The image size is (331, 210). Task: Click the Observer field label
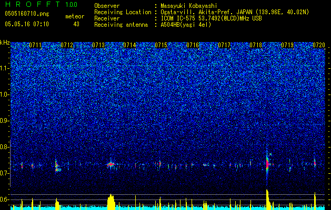coord(107,6)
